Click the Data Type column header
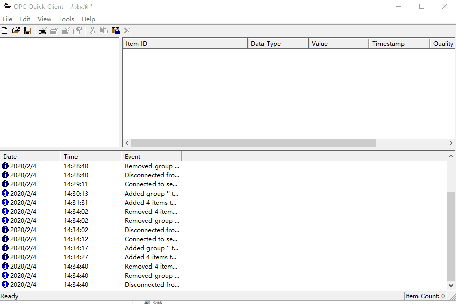456x304 pixels. (278, 44)
